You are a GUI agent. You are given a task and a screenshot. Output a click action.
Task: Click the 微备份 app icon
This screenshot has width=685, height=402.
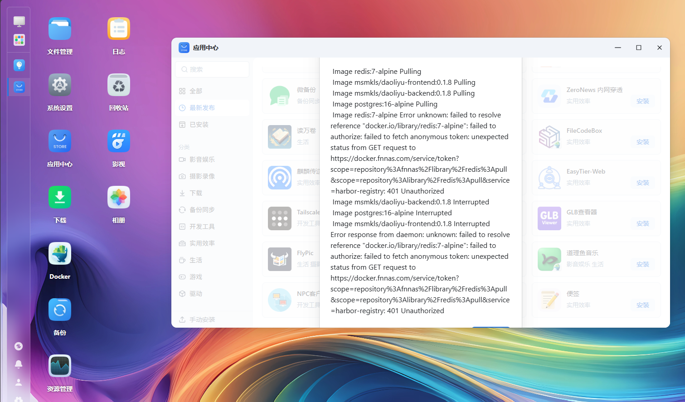[x=280, y=96]
